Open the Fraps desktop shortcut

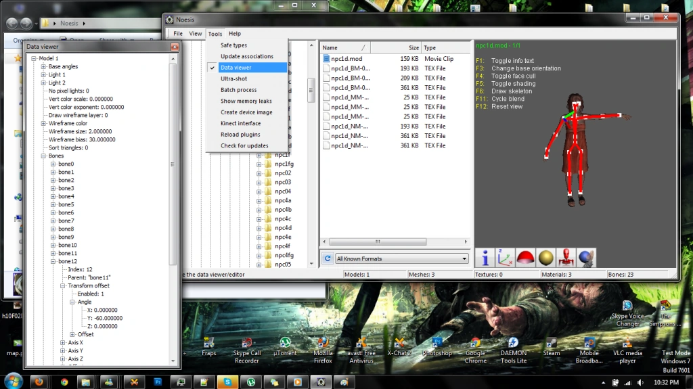click(x=209, y=346)
